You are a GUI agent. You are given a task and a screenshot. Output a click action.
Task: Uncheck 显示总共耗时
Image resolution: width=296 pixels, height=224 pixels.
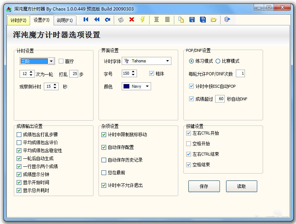(19, 190)
